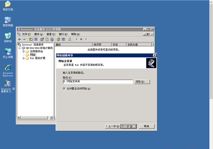Maximize the IIS manager window
This screenshot has height=149, width=213.
148,29
